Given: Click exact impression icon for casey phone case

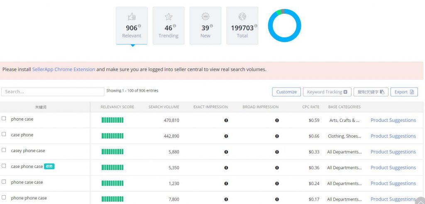Looking at the screenshot, I should click(x=226, y=152).
